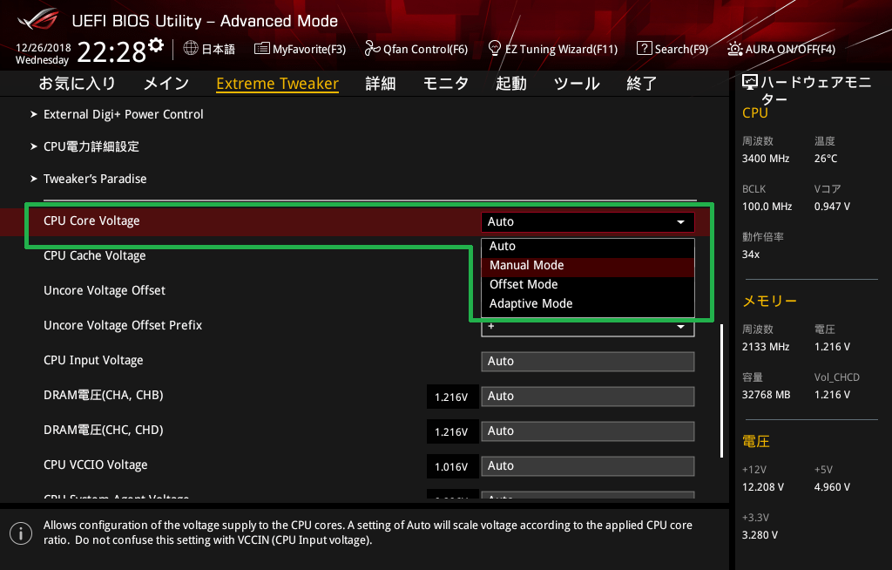This screenshot has width=892, height=570.
Task: Click DRAM電圧(CHA, CHB) Auto field
Action: click(x=588, y=397)
